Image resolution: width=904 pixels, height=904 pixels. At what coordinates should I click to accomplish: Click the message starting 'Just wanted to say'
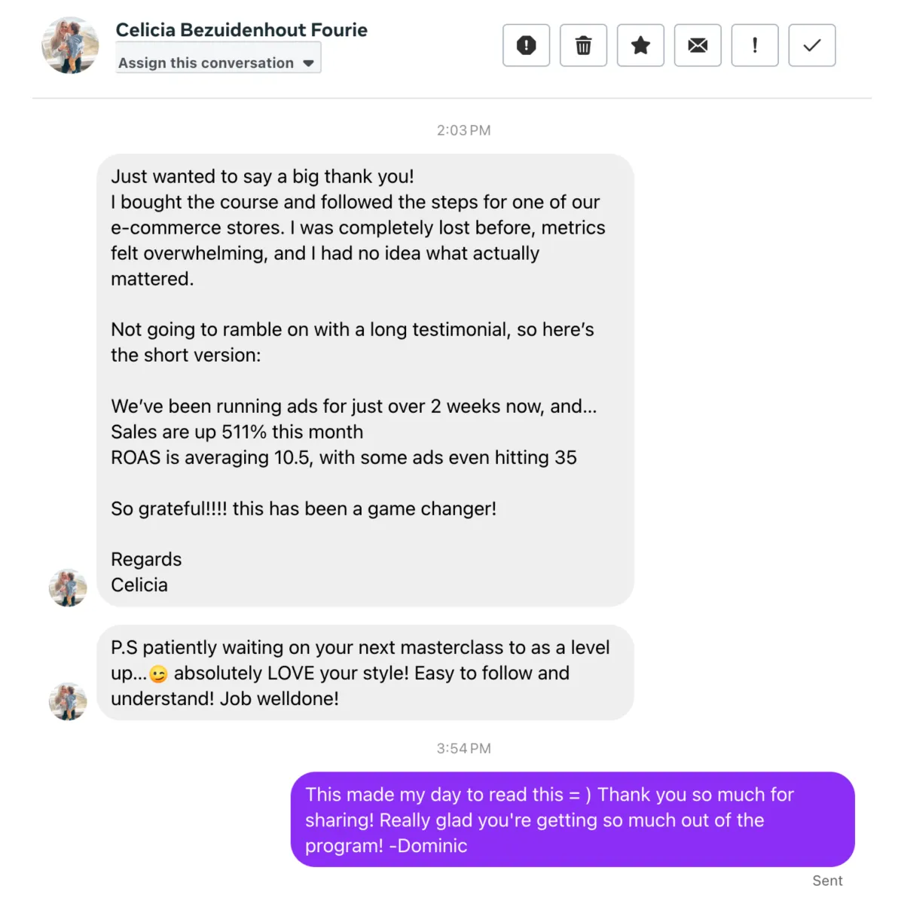click(365, 380)
